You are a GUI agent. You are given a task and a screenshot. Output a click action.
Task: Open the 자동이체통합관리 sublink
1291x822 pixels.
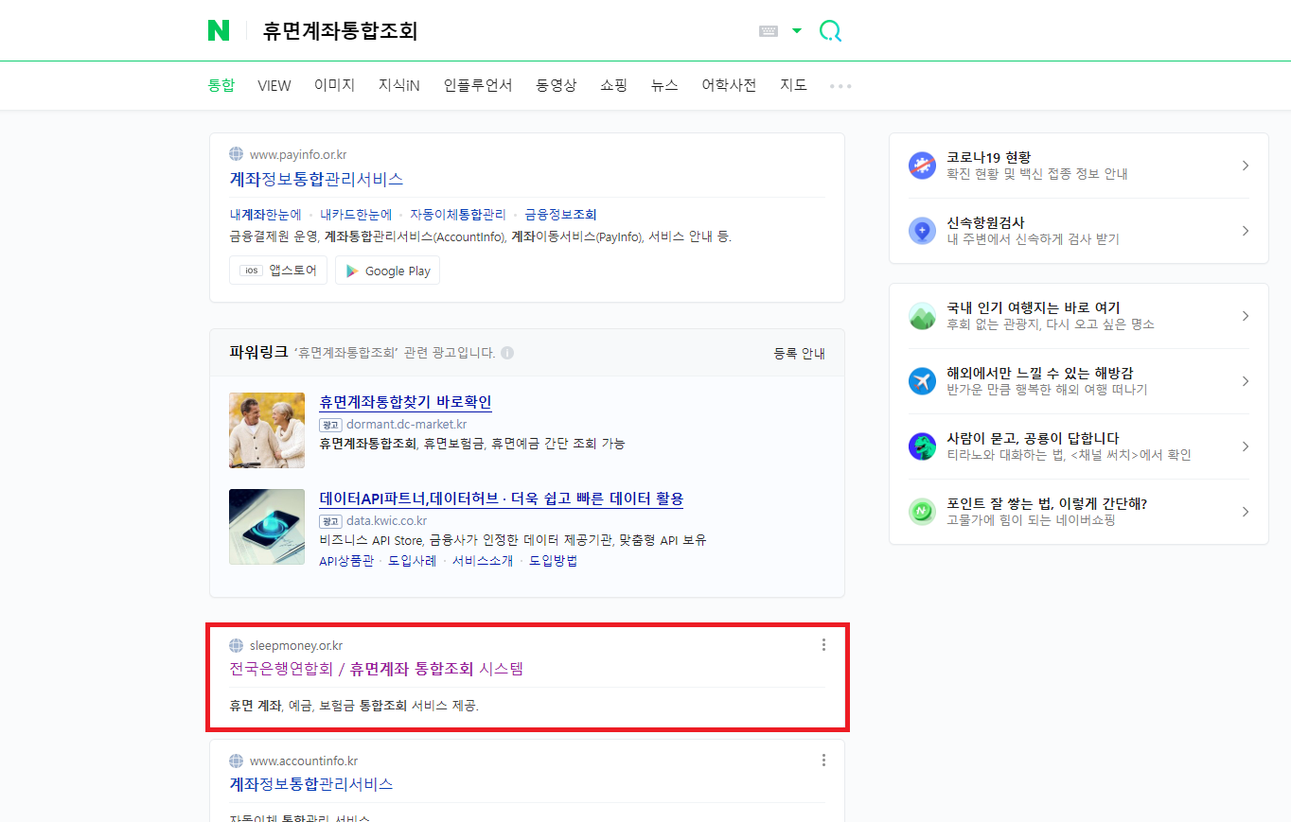[x=458, y=215]
